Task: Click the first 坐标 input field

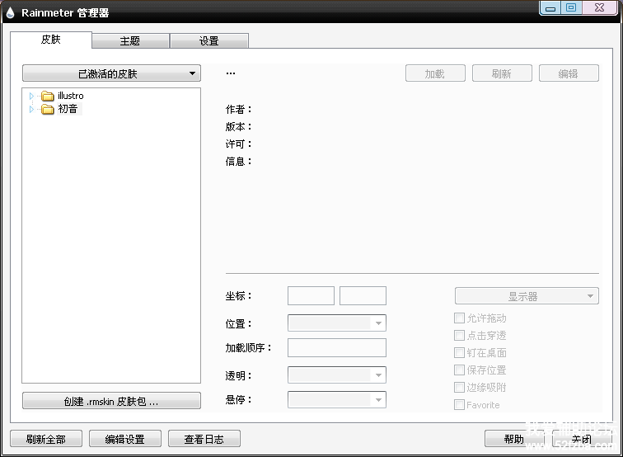Action: pos(311,296)
